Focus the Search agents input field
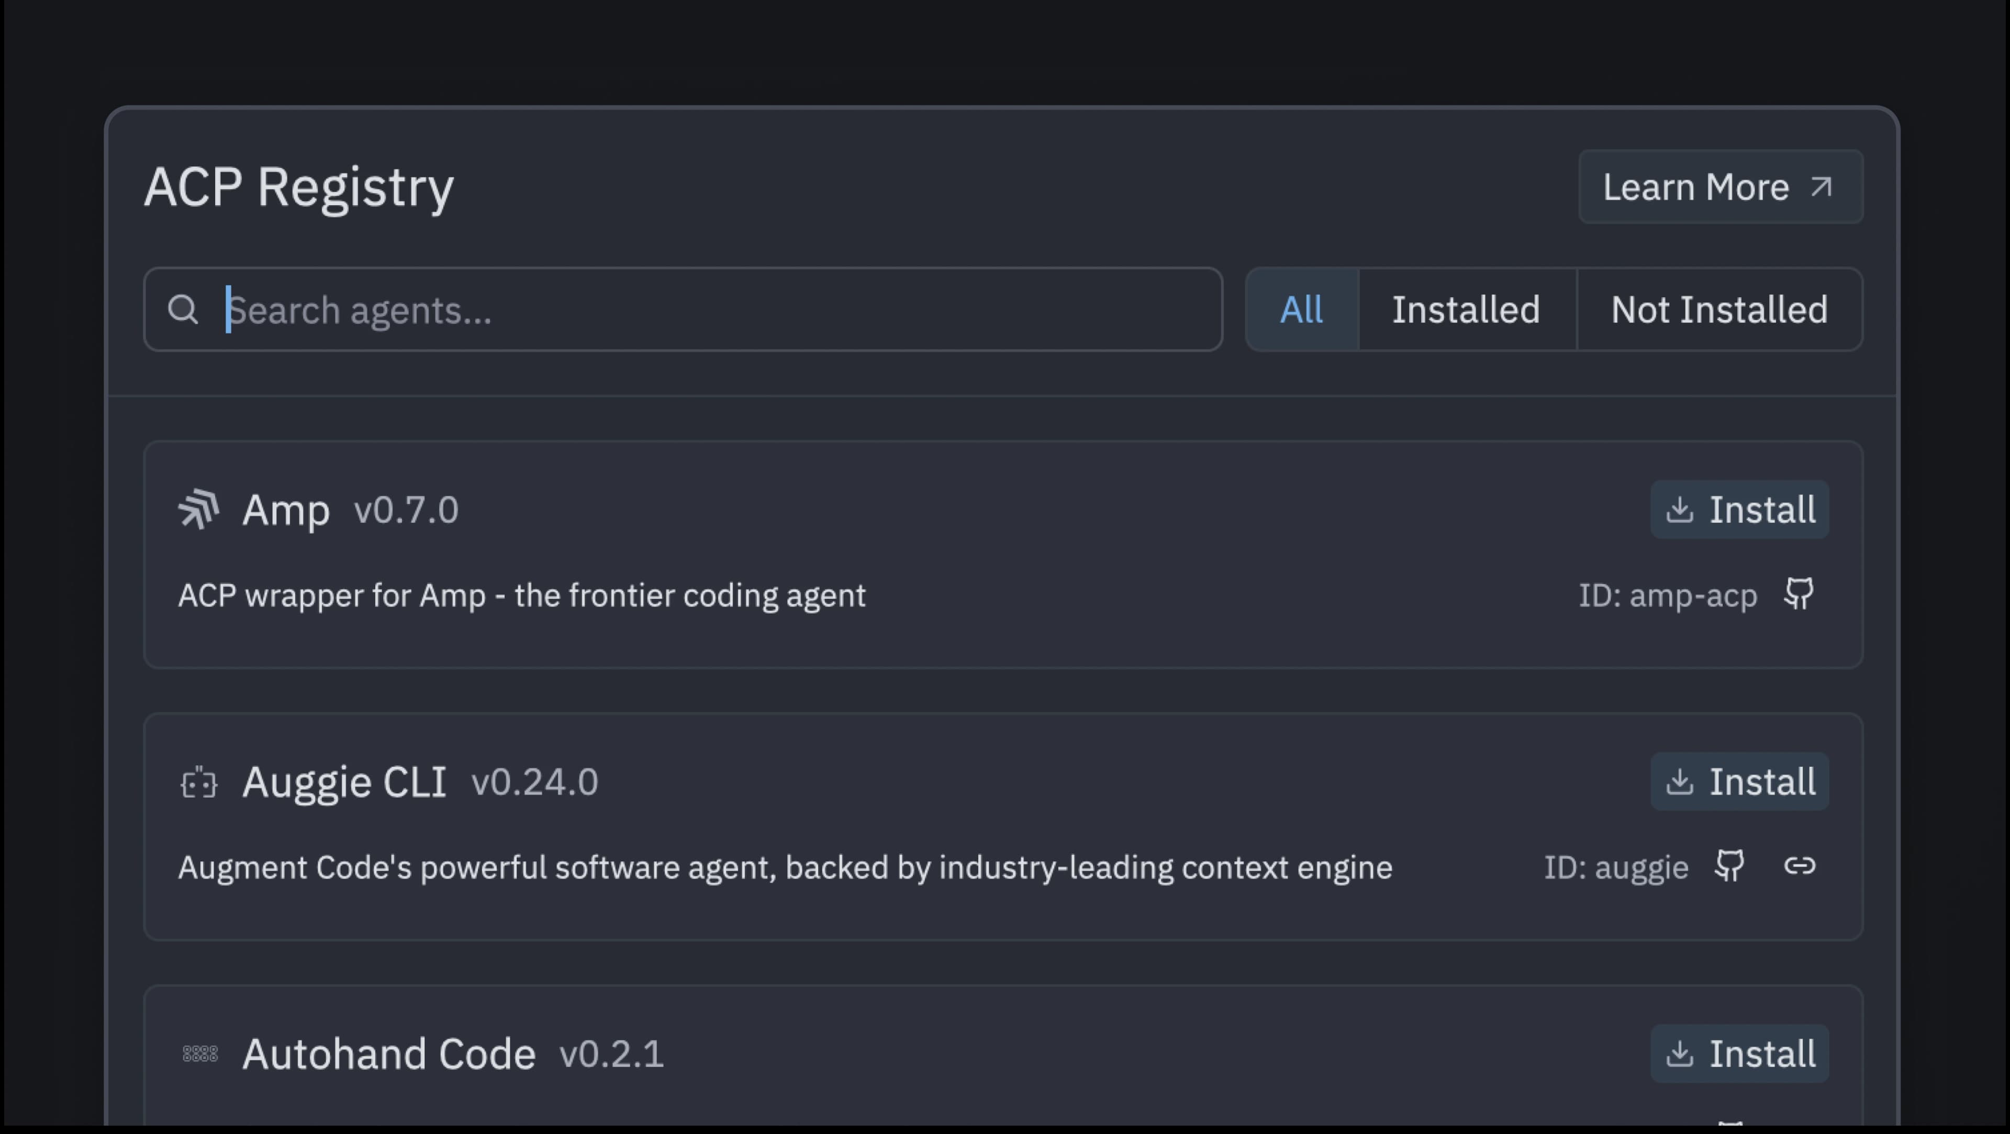 point(702,310)
